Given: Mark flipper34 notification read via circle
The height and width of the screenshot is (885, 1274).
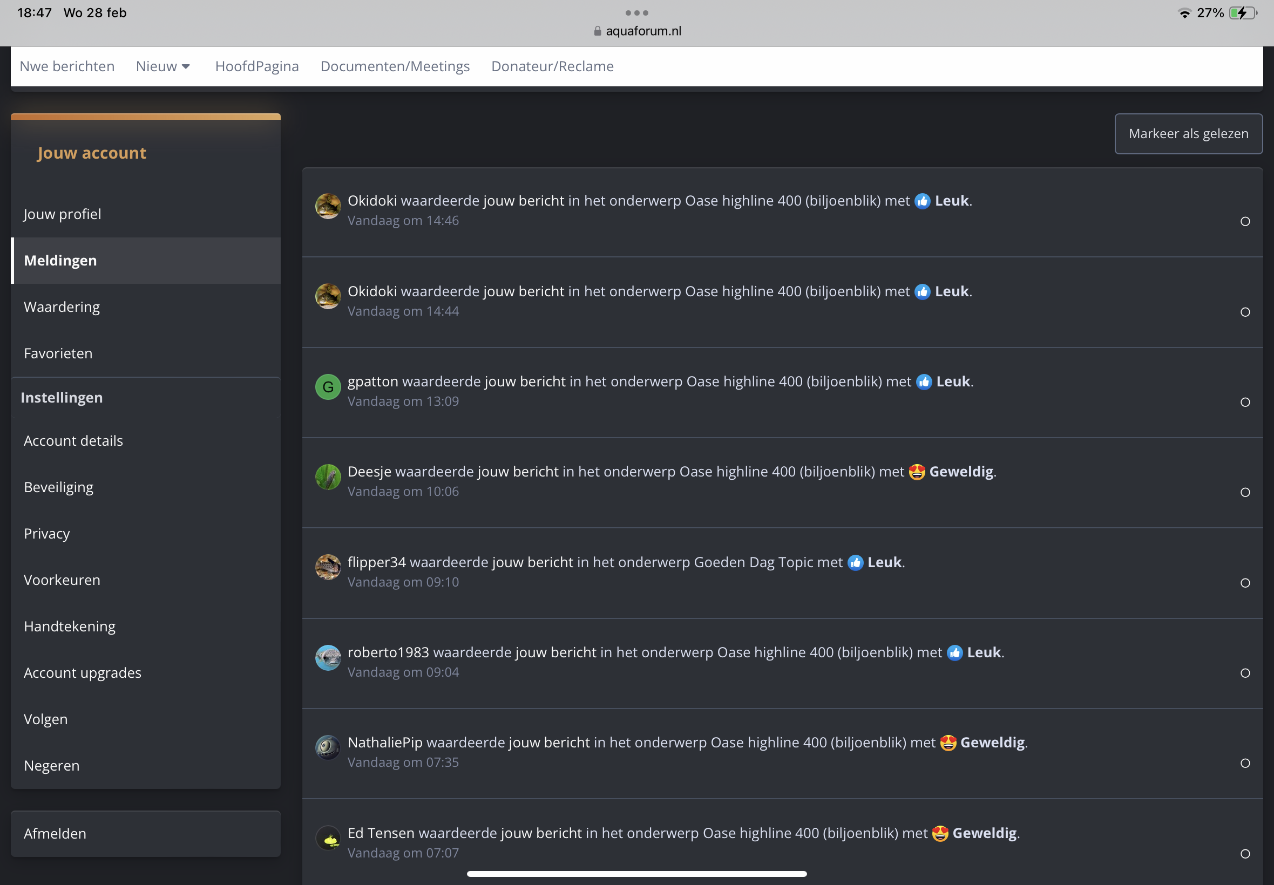Looking at the screenshot, I should (1245, 583).
